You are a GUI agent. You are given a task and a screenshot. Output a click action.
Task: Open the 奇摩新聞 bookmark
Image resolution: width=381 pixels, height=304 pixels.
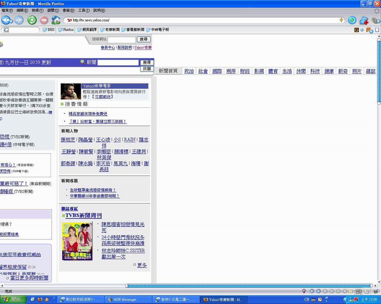click(110, 30)
